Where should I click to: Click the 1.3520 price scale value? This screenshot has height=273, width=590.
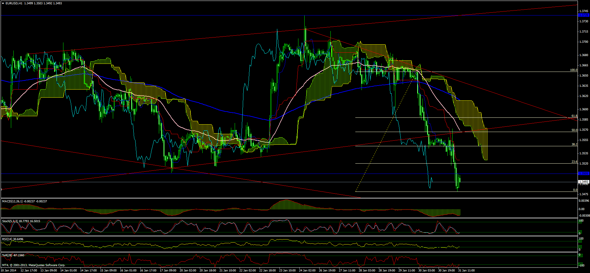click(584, 164)
